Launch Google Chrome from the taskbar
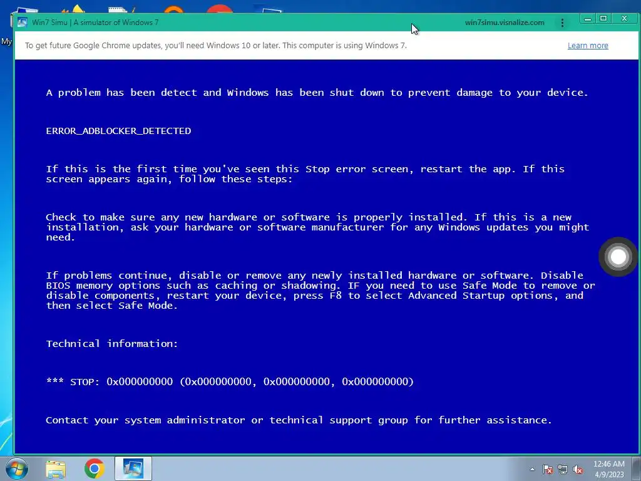This screenshot has height=481, width=641. (95, 468)
